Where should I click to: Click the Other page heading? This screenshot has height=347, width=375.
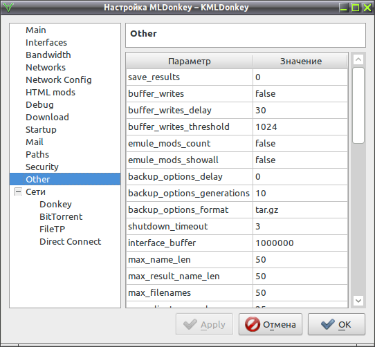143,34
